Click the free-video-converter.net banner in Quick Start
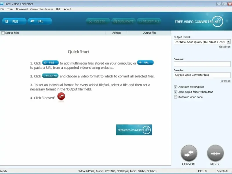The width and height of the screenshot is (232, 174). tap(134, 130)
